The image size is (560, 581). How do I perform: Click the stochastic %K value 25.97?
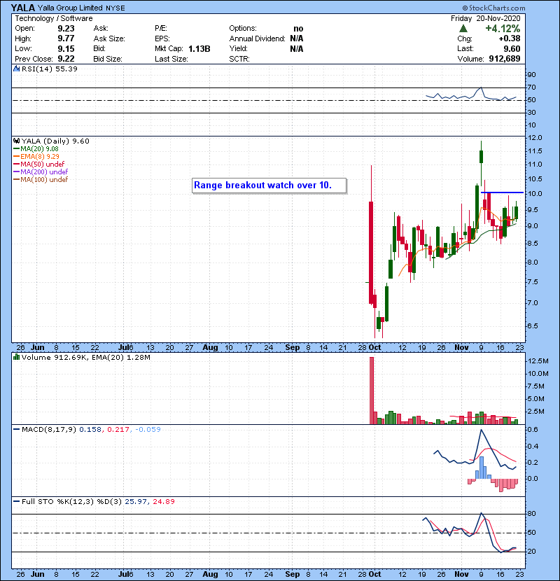point(136,502)
